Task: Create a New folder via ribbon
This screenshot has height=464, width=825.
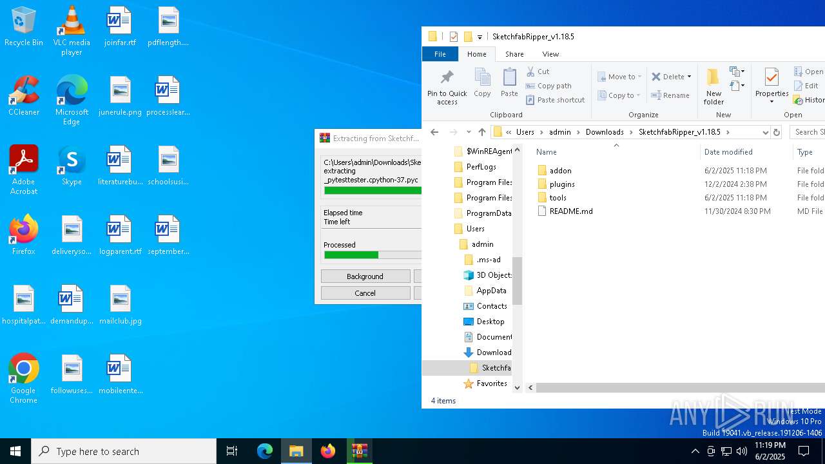Action: 713,87
